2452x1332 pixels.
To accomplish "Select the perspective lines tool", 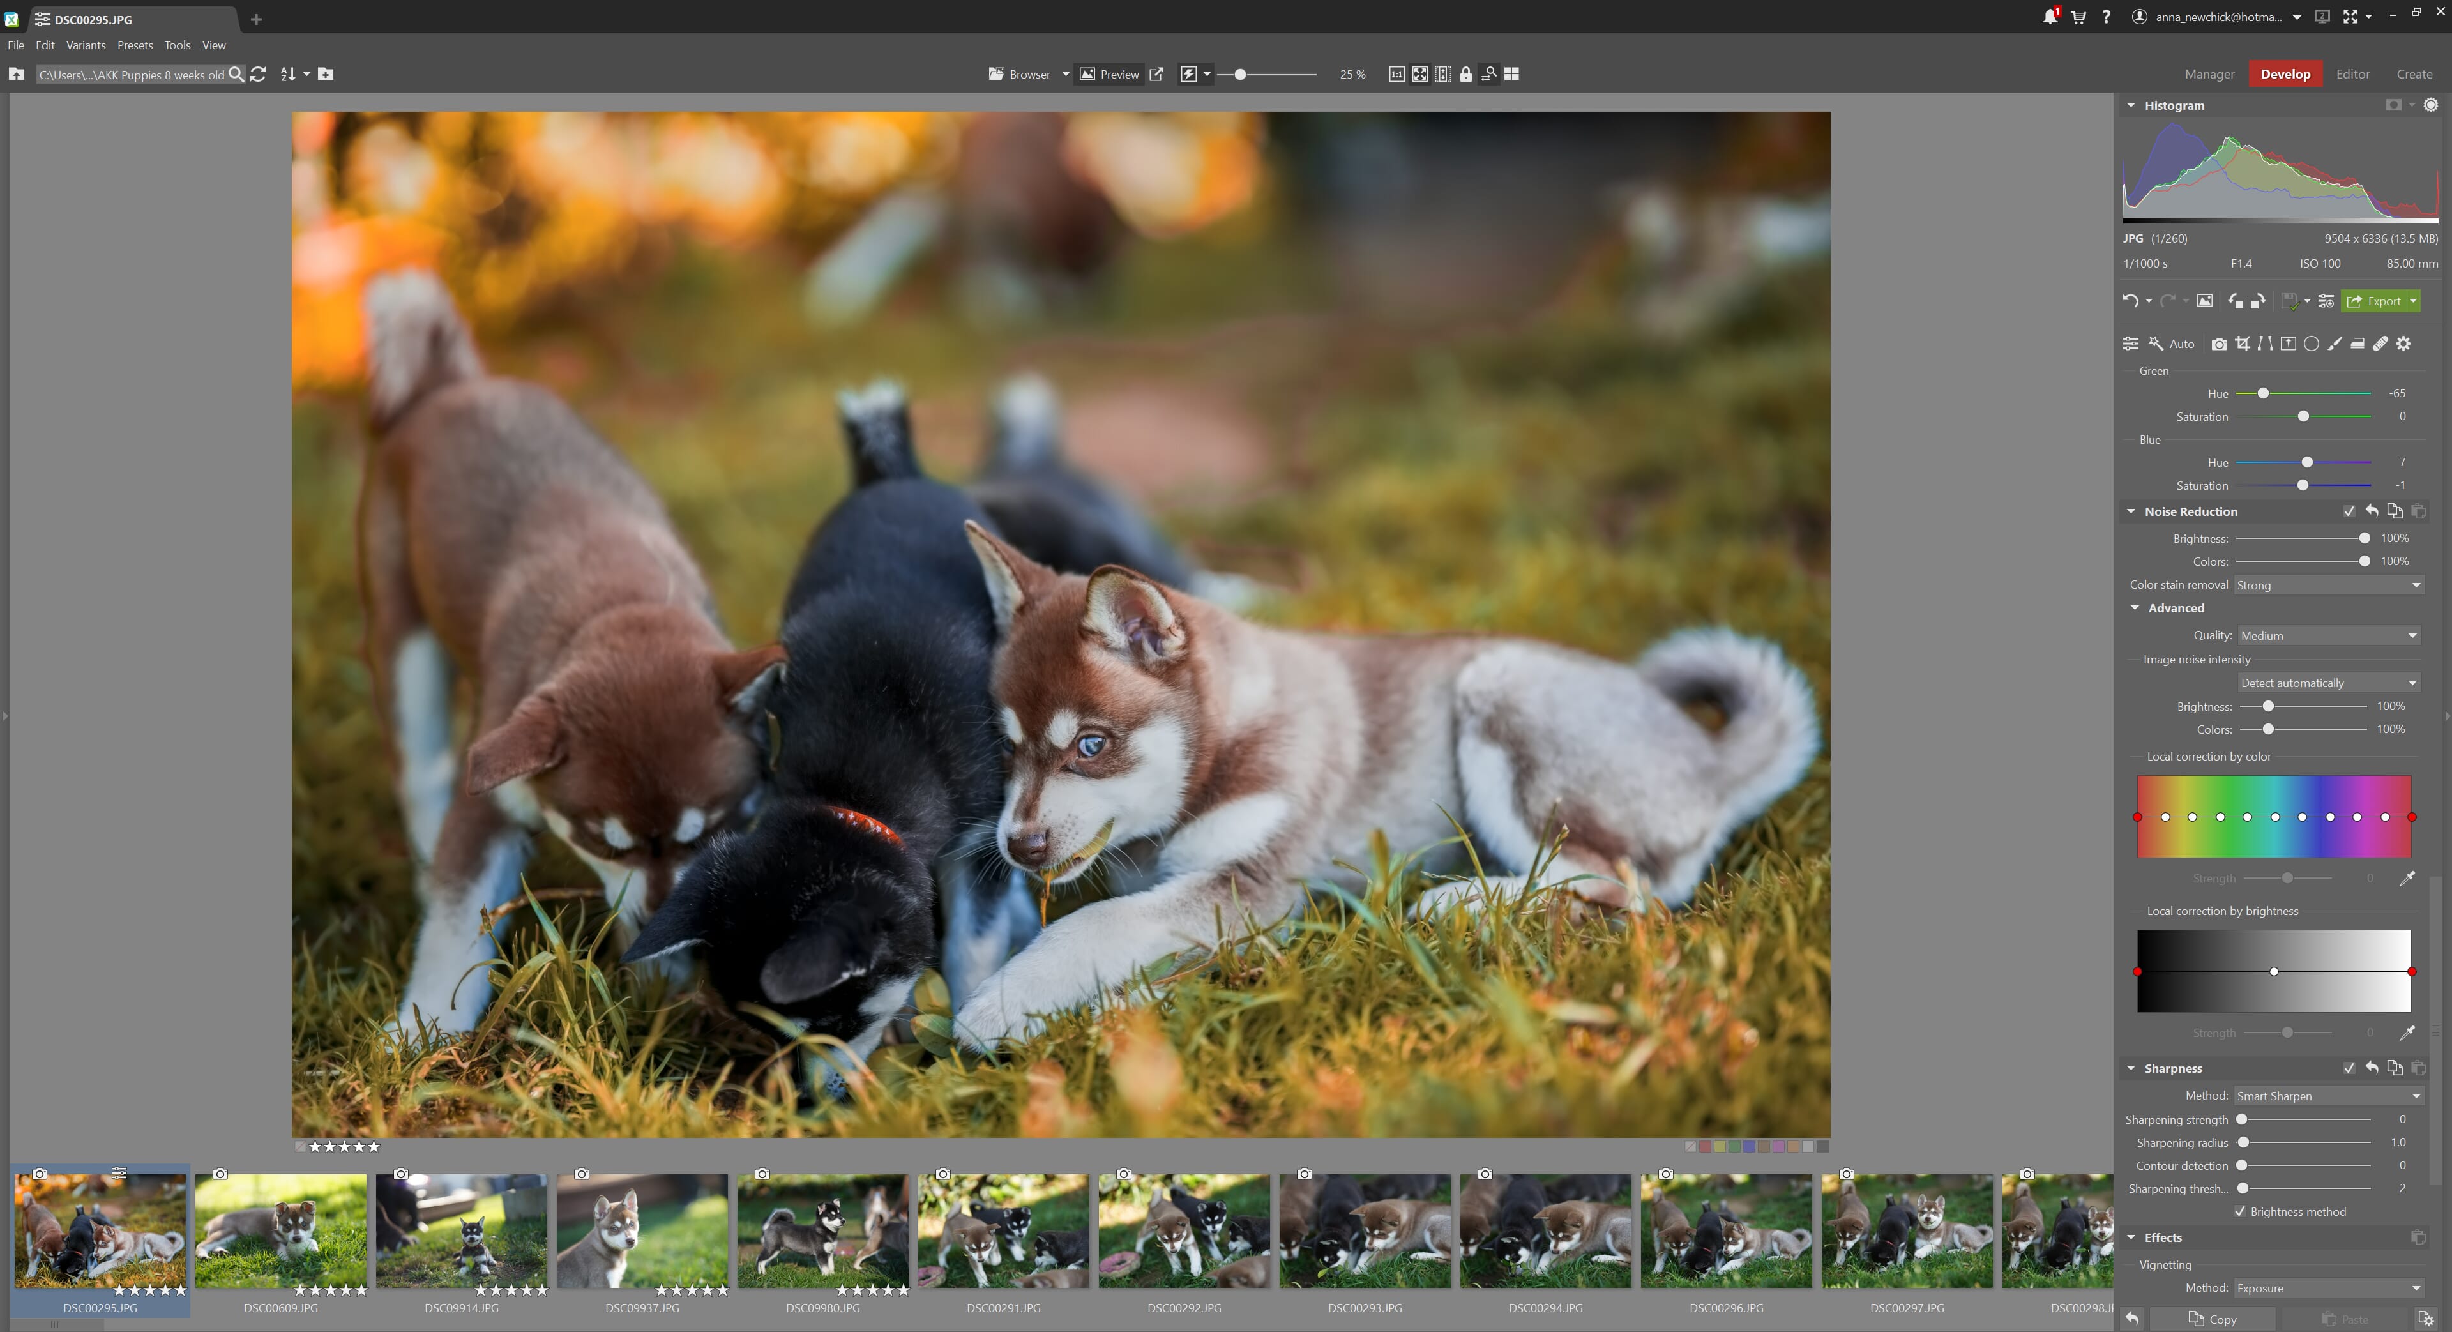I will [x=2266, y=344].
